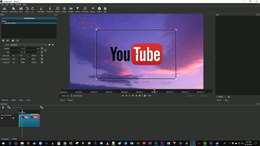Screen dimensions: 260x146
Task: Open the Edit menu
Action: pyautogui.click(x=7, y=4)
